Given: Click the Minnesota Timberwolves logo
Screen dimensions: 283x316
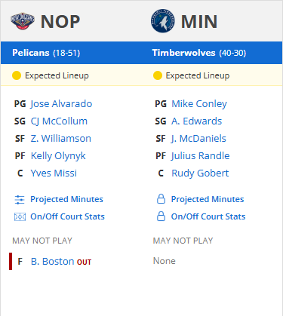Looking at the screenshot, I should pyautogui.click(x=163, y=21).
